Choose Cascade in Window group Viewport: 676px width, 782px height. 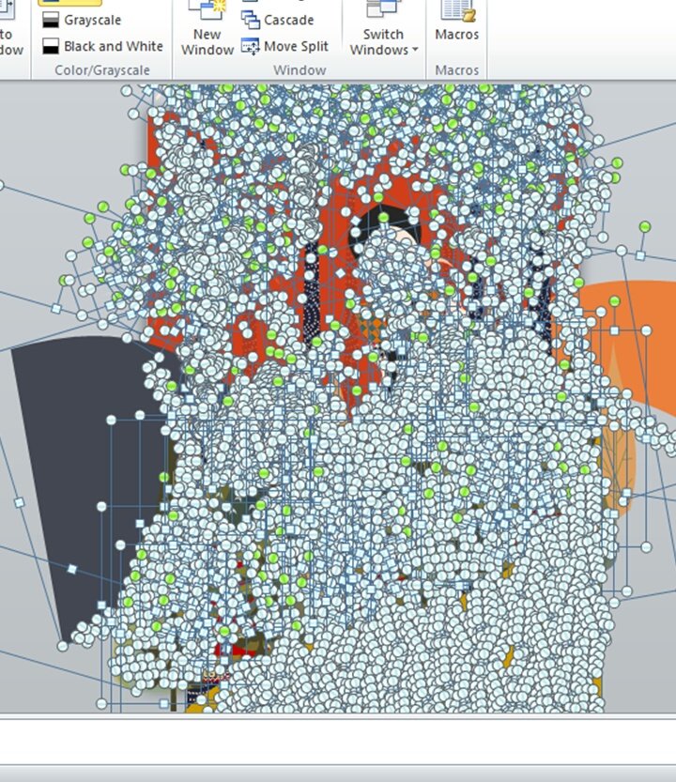(277, 20)
